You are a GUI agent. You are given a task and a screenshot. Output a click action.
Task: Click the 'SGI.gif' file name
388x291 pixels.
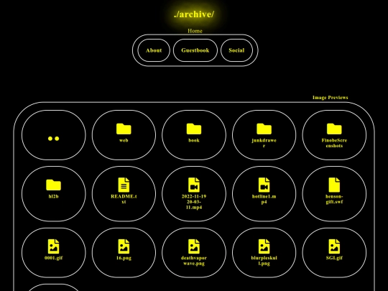click(x=334, y=258)
